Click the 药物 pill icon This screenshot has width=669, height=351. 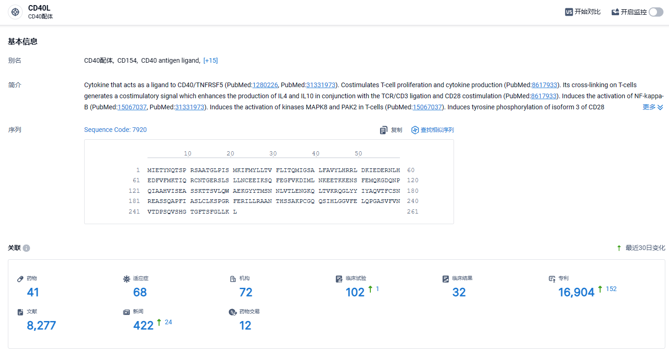point(20,279)
